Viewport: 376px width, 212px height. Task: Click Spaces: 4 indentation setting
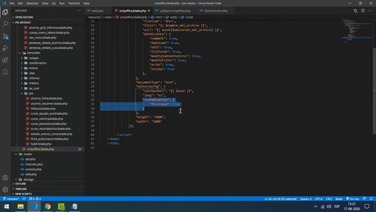click(x=305, y=199)
